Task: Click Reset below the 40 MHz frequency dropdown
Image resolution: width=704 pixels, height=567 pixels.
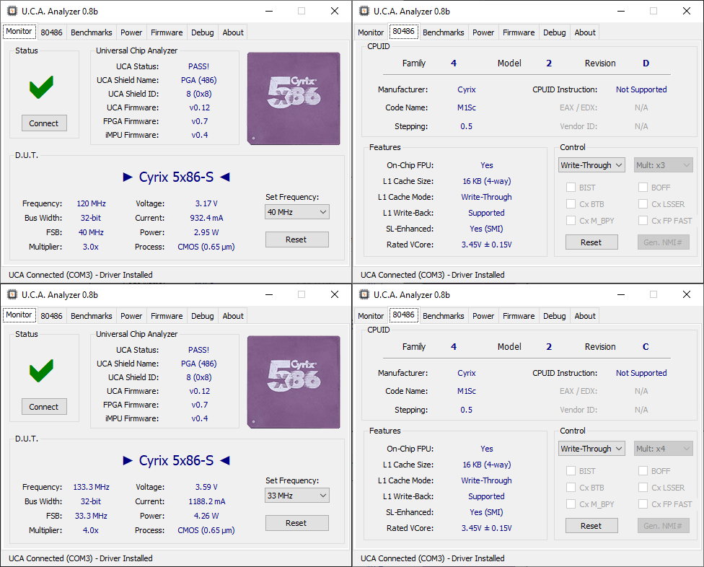Action: click(x=296, y=239)
